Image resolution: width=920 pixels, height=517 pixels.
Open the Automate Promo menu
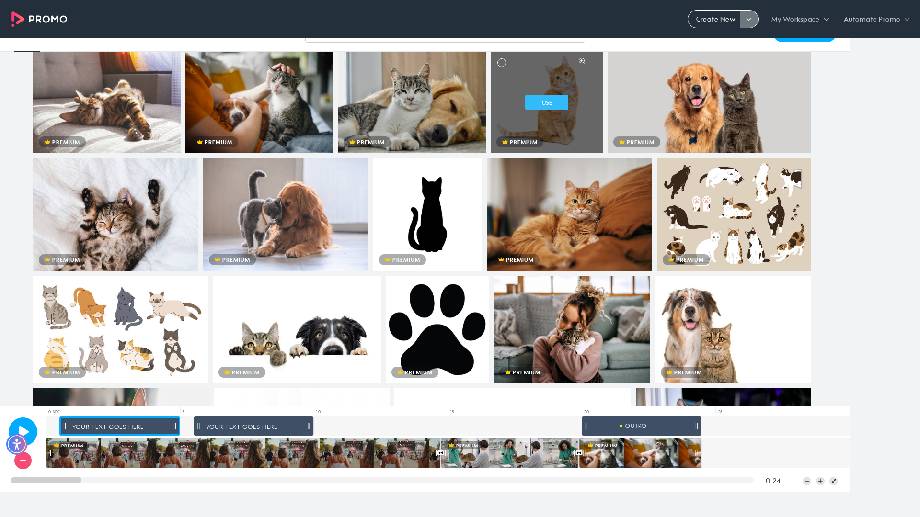pyautogui.click(x=876, y=19)
